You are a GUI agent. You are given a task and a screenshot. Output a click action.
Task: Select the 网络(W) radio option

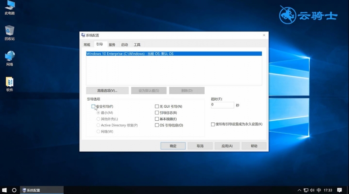click(98, 132)
